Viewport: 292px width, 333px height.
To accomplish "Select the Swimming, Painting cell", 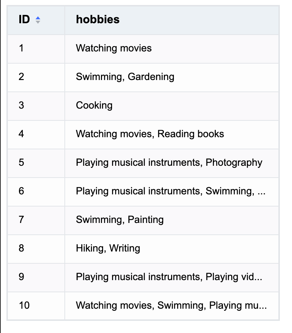I will (172, 220).
